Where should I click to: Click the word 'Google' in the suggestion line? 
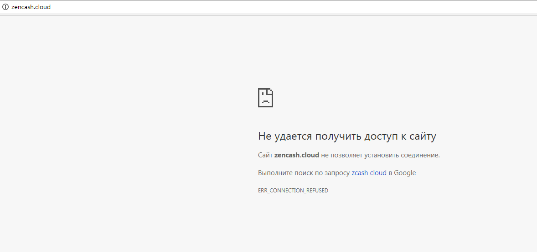click(405, 173)
